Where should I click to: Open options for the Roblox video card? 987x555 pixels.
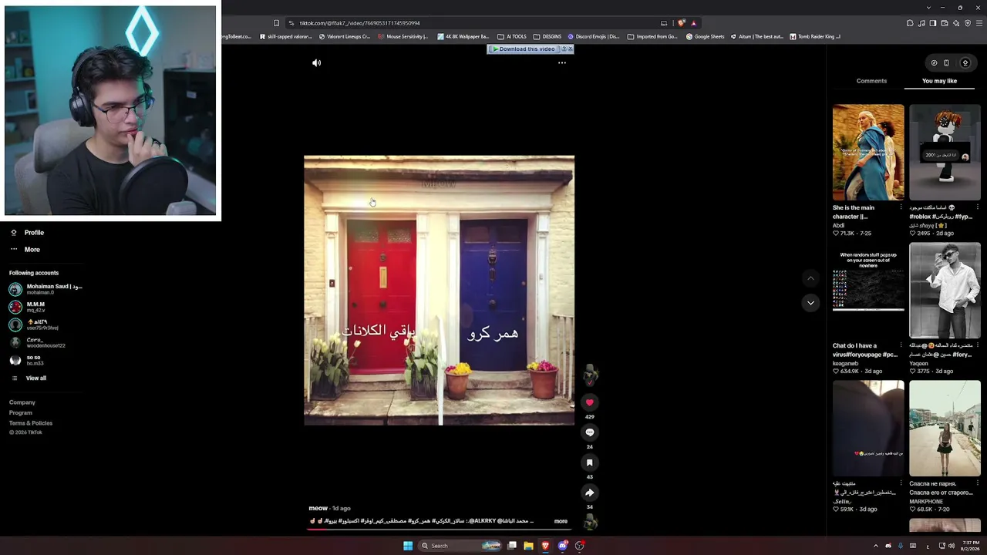[x=978, y=207]
